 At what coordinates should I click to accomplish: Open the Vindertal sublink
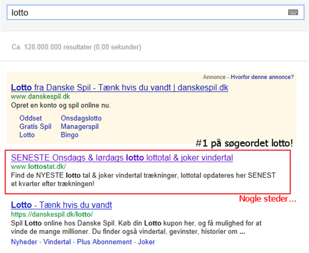57,242
